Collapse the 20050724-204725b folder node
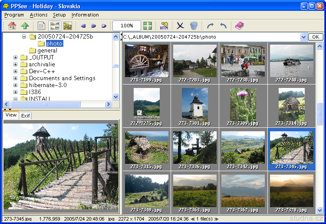Viewport: 326px width, 224px height. point(24,37)
